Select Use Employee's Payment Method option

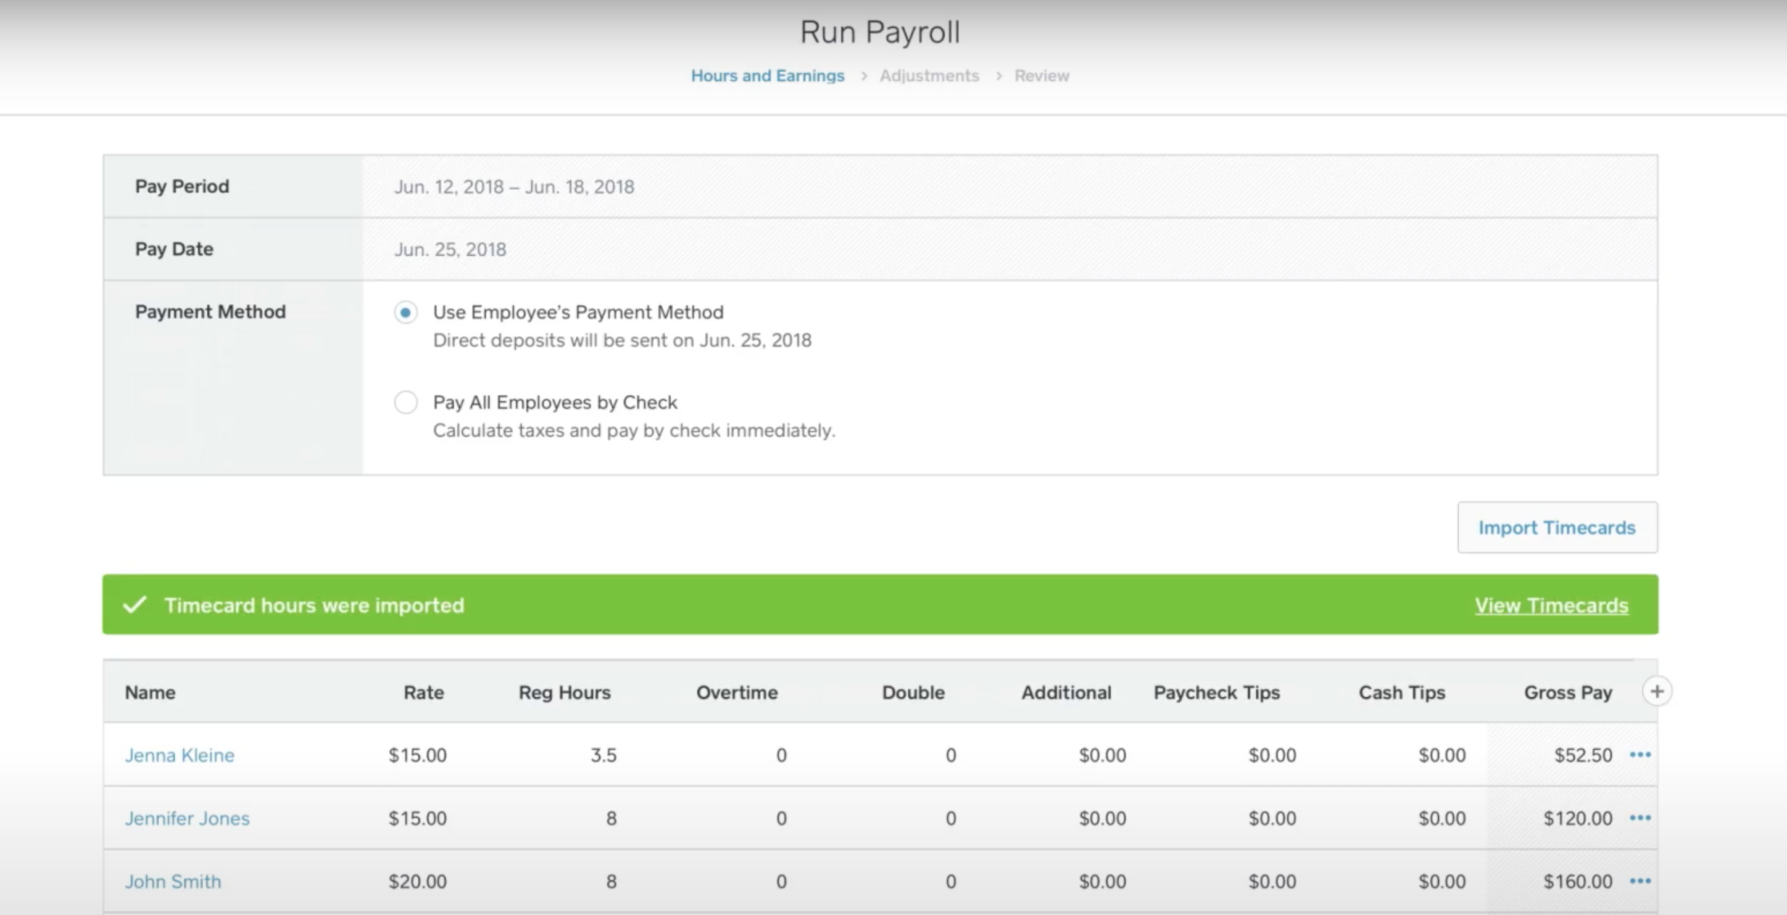click(x=406, y=313)
